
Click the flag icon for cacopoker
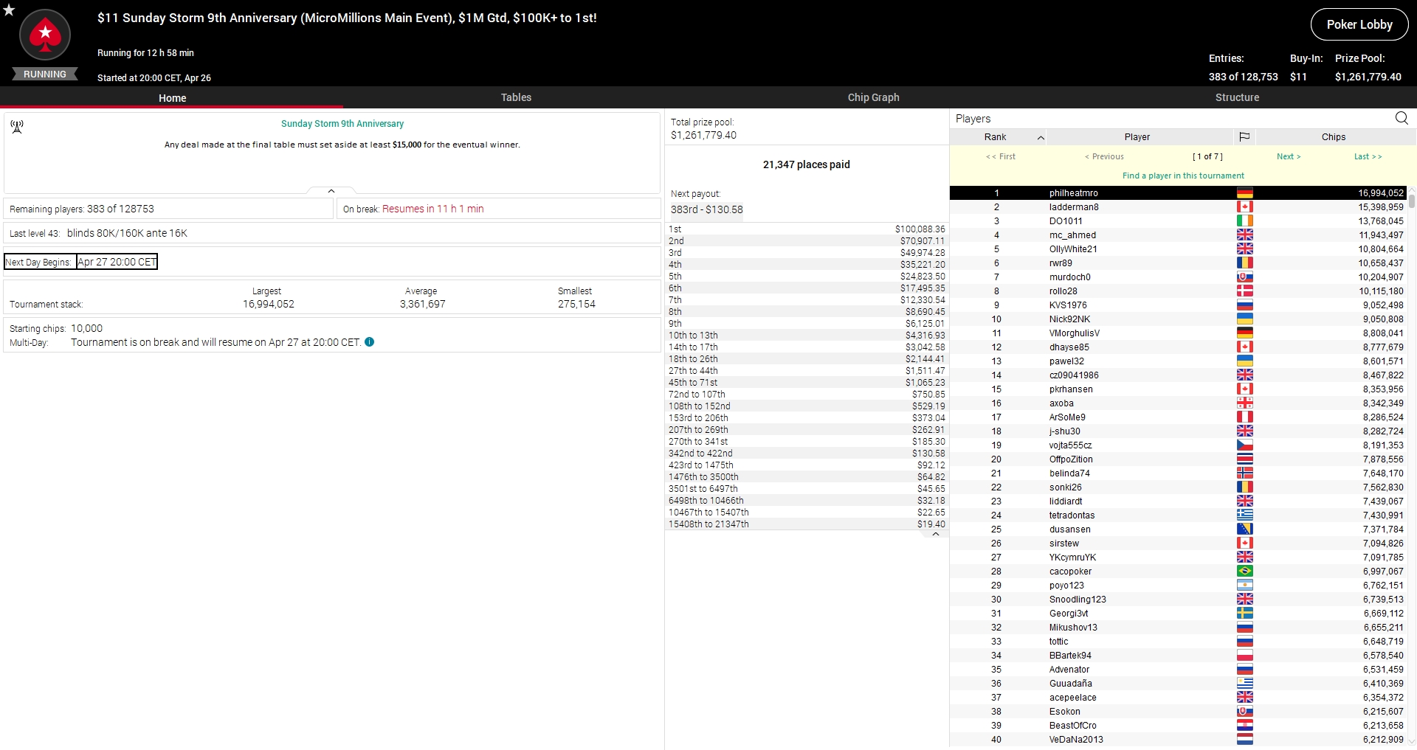[1244, 572]
